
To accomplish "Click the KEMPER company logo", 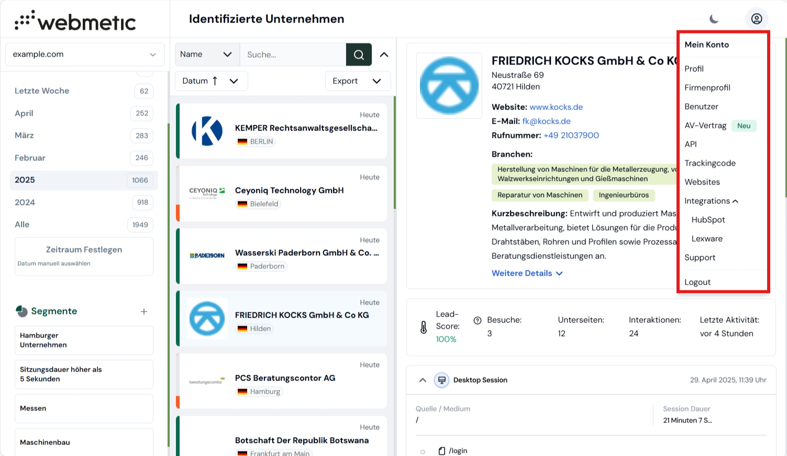I will tap(207, 131).
